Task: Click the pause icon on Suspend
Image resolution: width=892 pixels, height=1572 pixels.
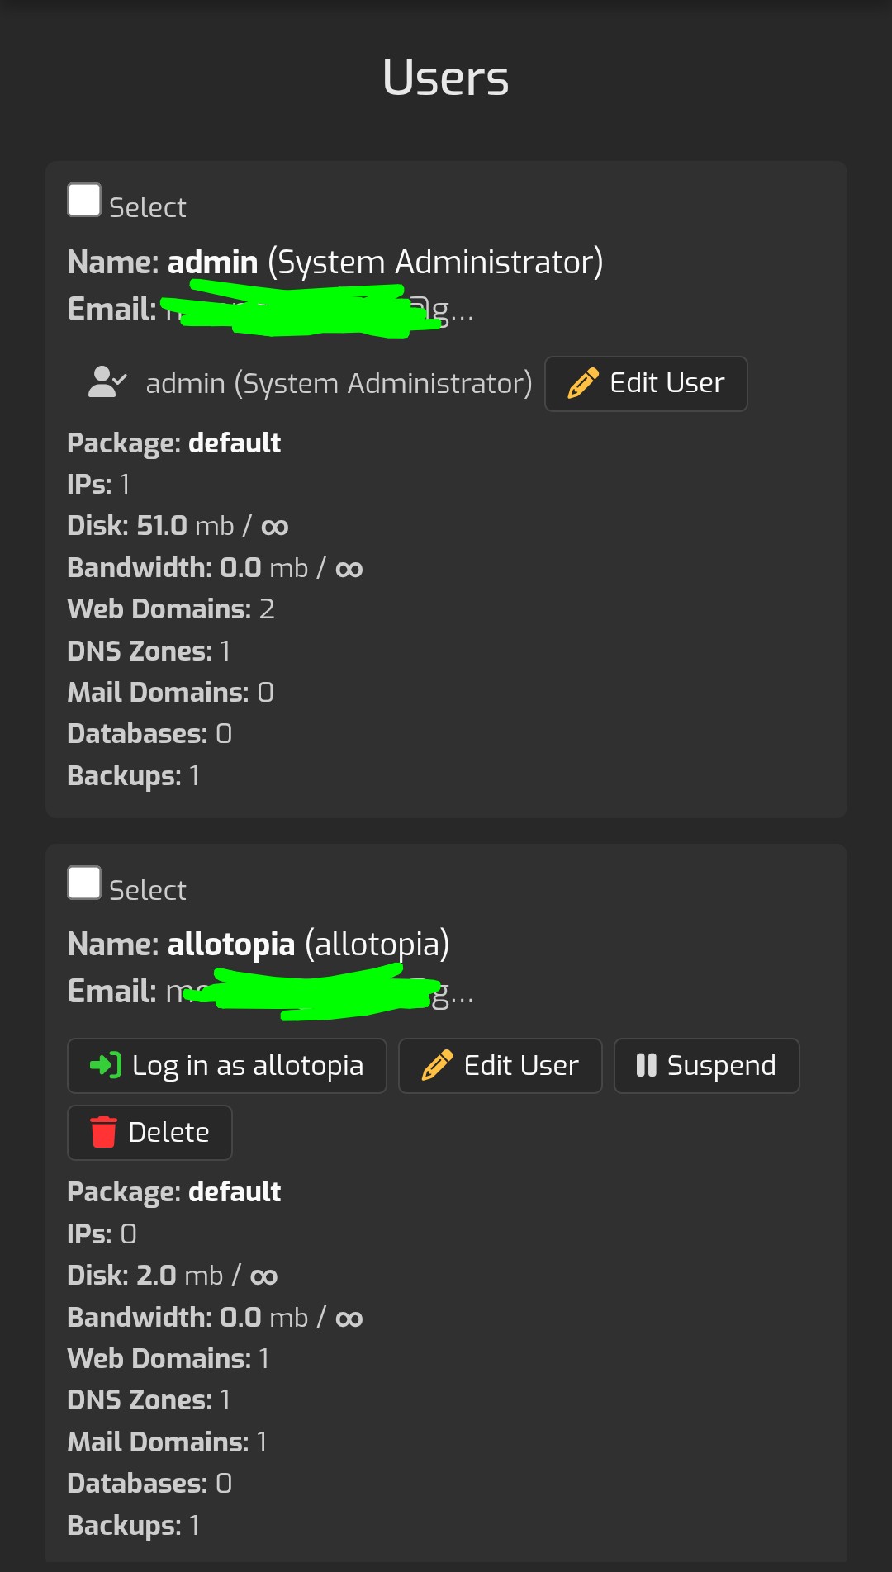Action: pyautogui.click(x=646, y=1065)
